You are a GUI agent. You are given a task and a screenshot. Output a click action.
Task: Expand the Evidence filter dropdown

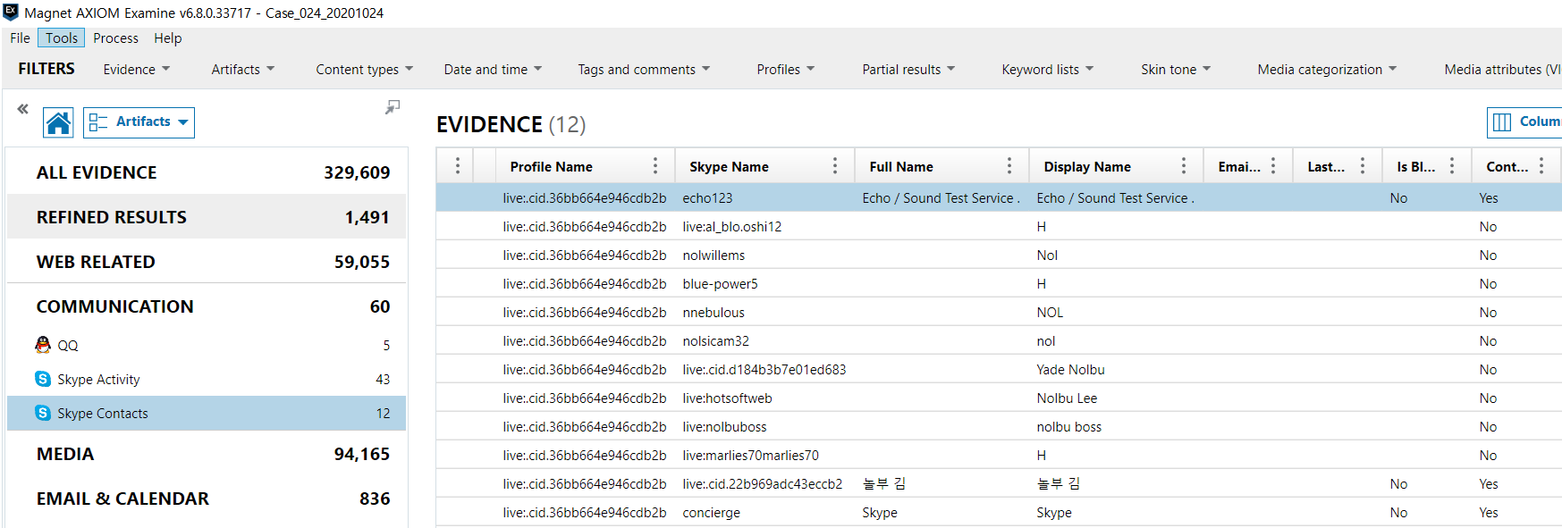coord(136,70)
